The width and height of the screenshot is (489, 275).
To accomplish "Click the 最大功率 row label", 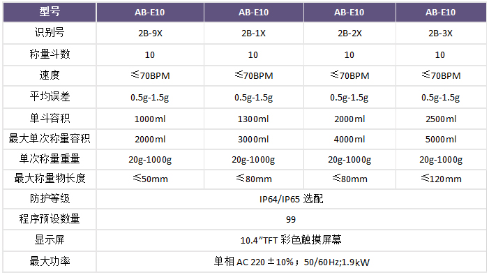I will 50,262.
